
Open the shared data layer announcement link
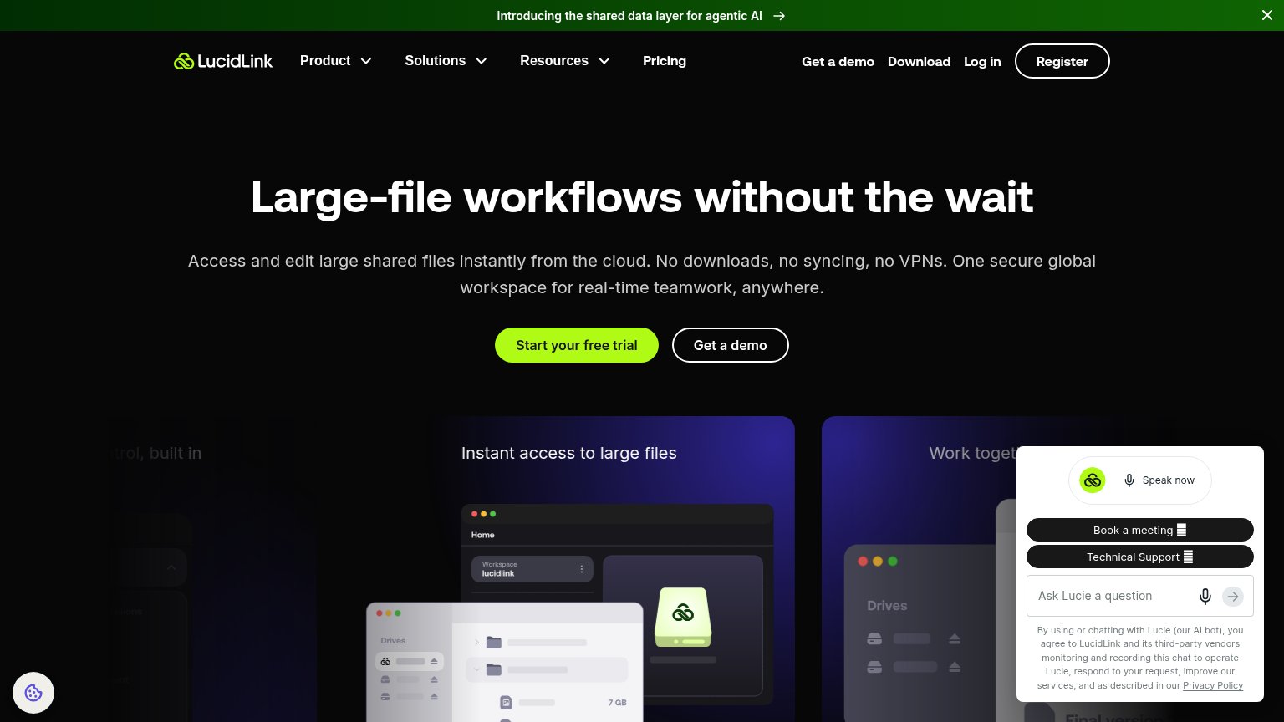click(641, 15)
